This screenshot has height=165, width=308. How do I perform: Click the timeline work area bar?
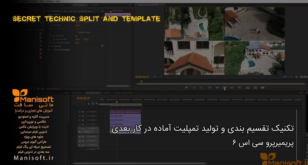pos(120,105)
